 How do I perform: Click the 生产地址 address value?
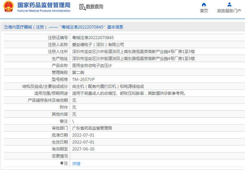coord(133,59)
